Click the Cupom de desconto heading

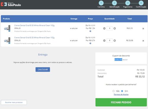click(121, 56)
